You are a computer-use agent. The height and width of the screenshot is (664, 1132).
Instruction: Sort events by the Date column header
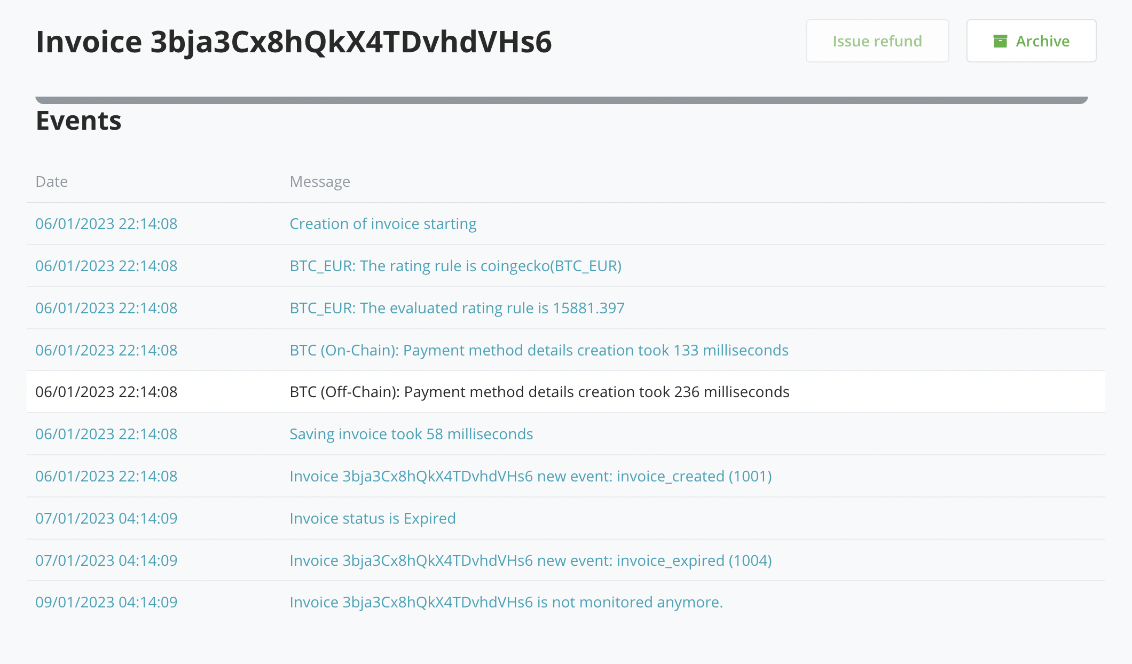click(51, 181)
